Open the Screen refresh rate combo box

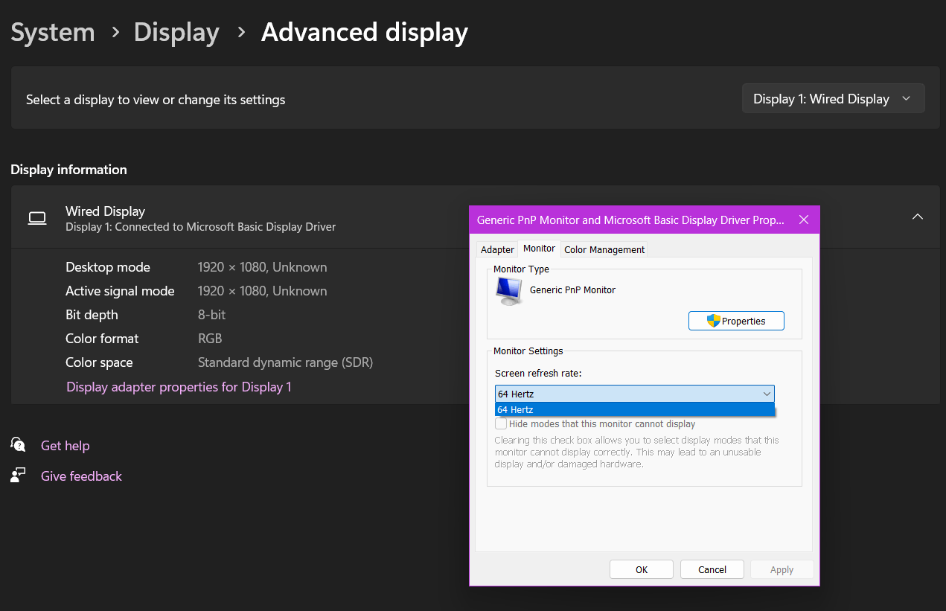(634, 394)
